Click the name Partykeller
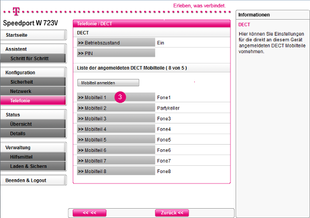Screen dimensions: 310x218 point(168,108)
